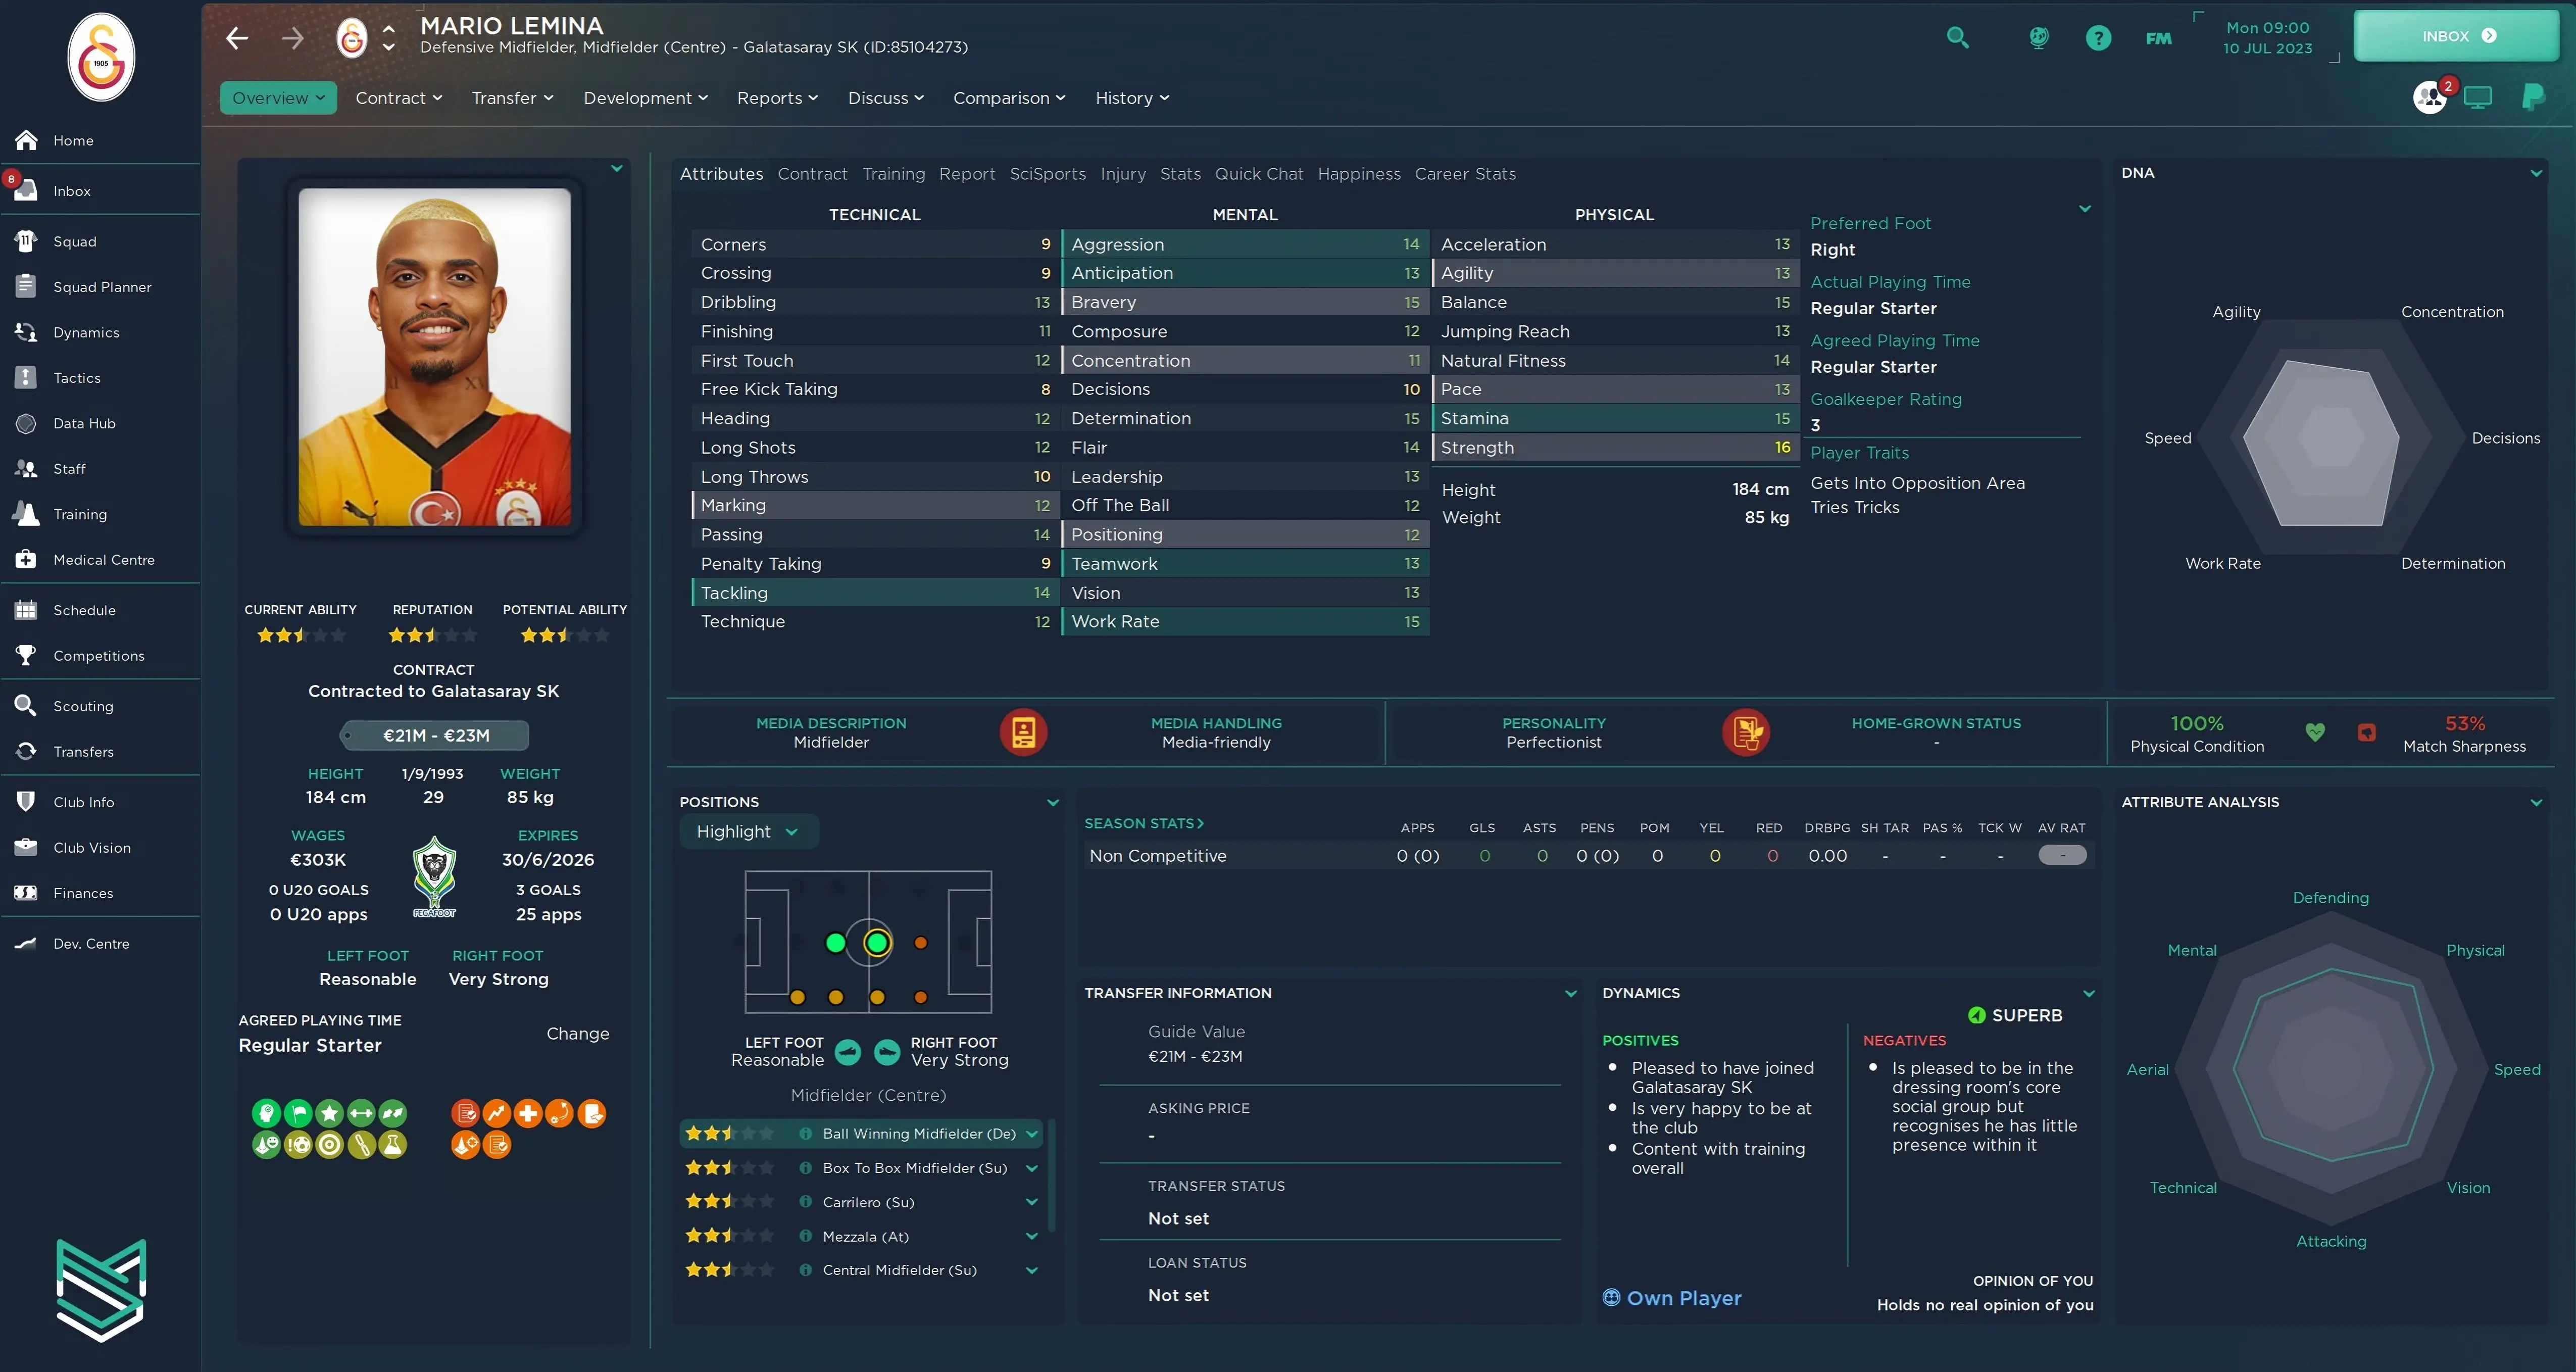This screenshot has width=2576, height=1372.
Task: Click the next player up arrow
Action: tap(389, 28)
